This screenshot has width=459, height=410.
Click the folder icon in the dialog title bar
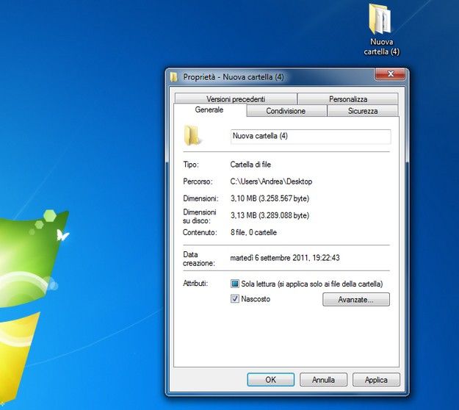point(174,77)
